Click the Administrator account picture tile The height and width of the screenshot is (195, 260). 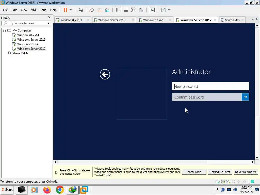pyautogui.click(x=141, y=94)
